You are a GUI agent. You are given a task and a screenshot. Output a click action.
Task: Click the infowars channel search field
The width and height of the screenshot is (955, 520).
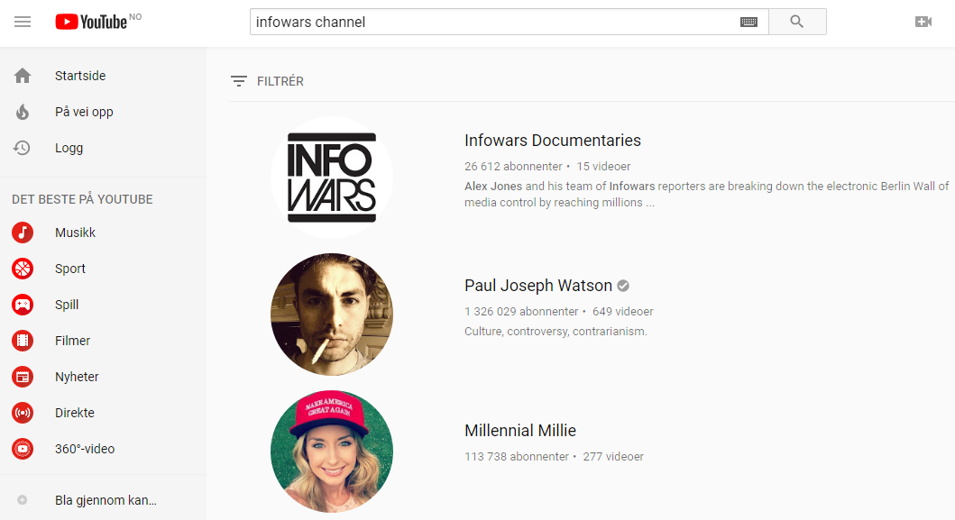tap(493, 22)
